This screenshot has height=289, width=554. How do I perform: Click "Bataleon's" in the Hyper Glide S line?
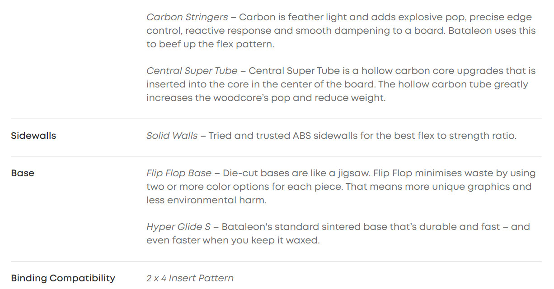(x=244, y=227)
